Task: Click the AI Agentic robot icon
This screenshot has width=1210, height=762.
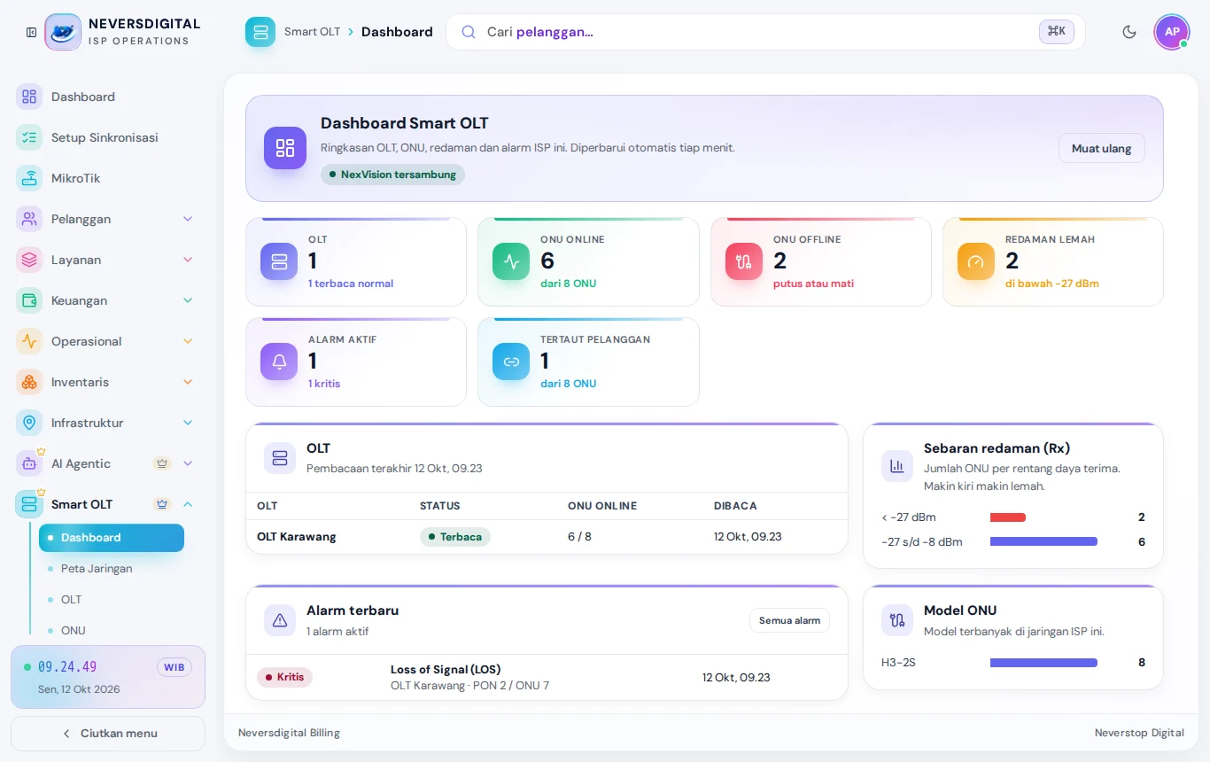Action: [x=29, y=463]
